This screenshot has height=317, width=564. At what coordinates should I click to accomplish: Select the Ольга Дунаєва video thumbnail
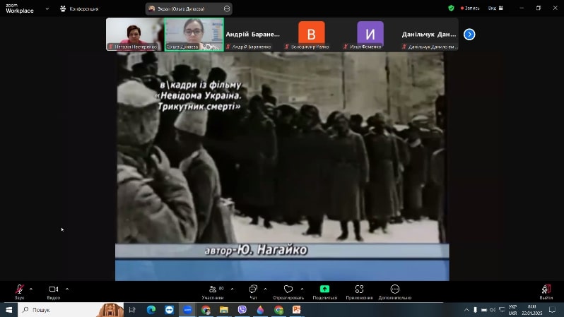tap(194, 35)
